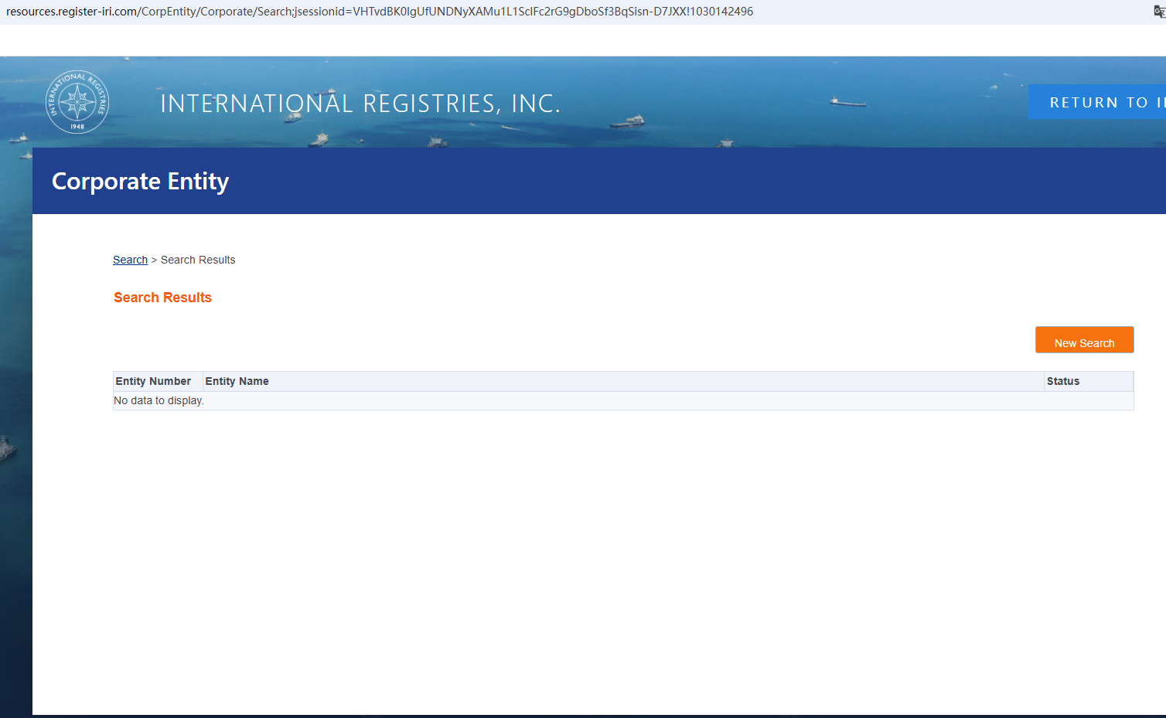1166x718 pixels.
Task: Select the browser address bar URL
Action: click(x=380, y=12)
